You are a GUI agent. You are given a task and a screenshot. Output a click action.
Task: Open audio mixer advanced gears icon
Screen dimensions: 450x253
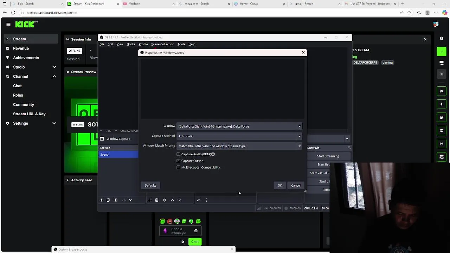[199, 200]
